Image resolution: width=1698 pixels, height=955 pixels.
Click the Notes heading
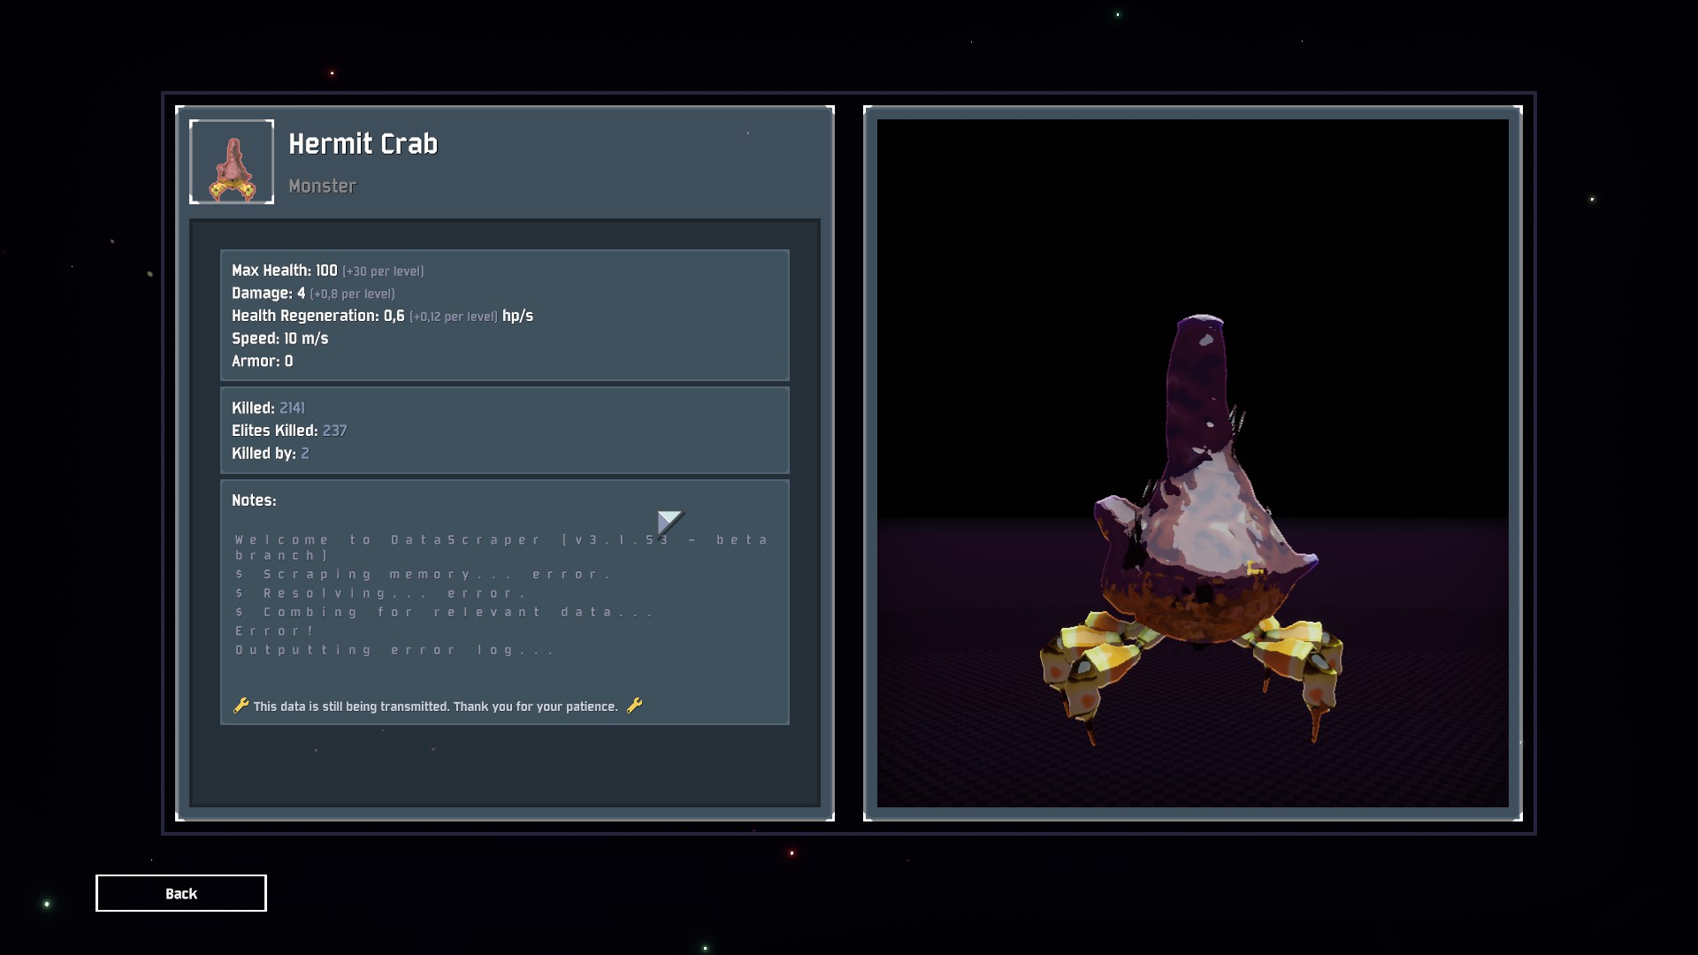click(254, 500)
